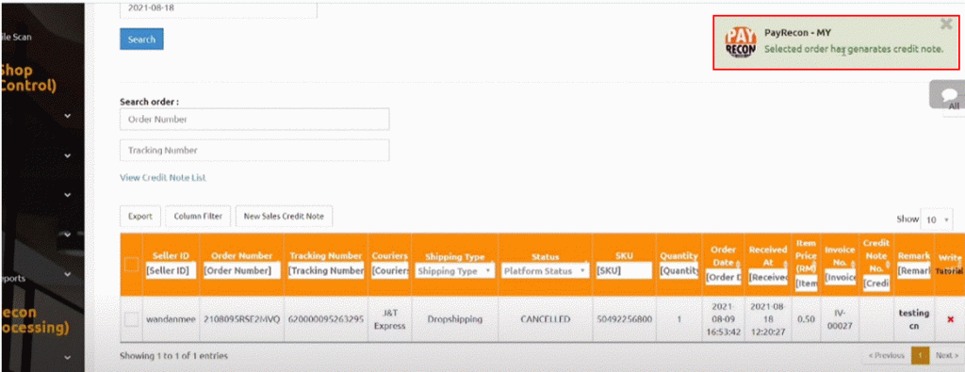Focus the Order Number column filter
The width and height of the screenshot is (965, 372).
(242, 270)
